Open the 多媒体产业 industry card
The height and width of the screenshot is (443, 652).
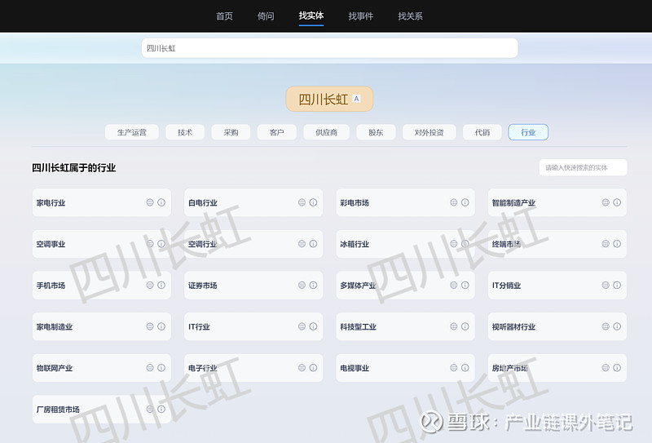[405, 286]
